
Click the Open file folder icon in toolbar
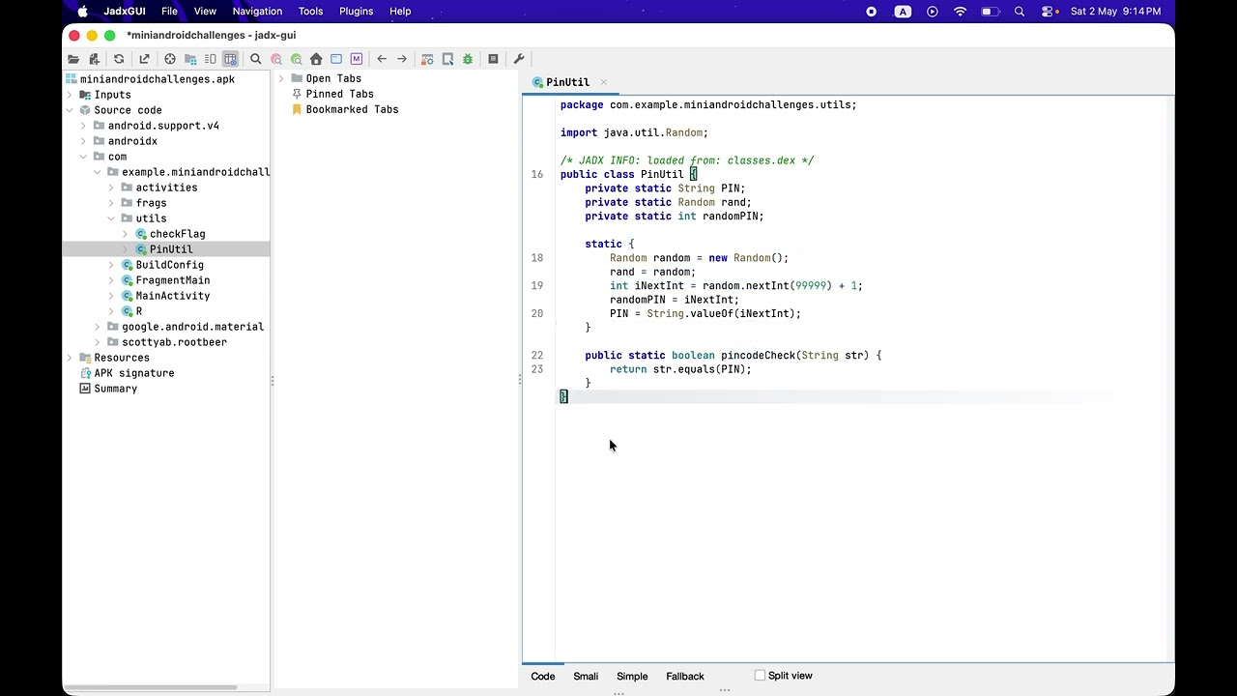[73, 59]
